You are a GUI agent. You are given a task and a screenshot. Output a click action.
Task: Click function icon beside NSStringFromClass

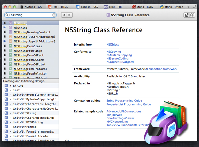pos(10,46)
